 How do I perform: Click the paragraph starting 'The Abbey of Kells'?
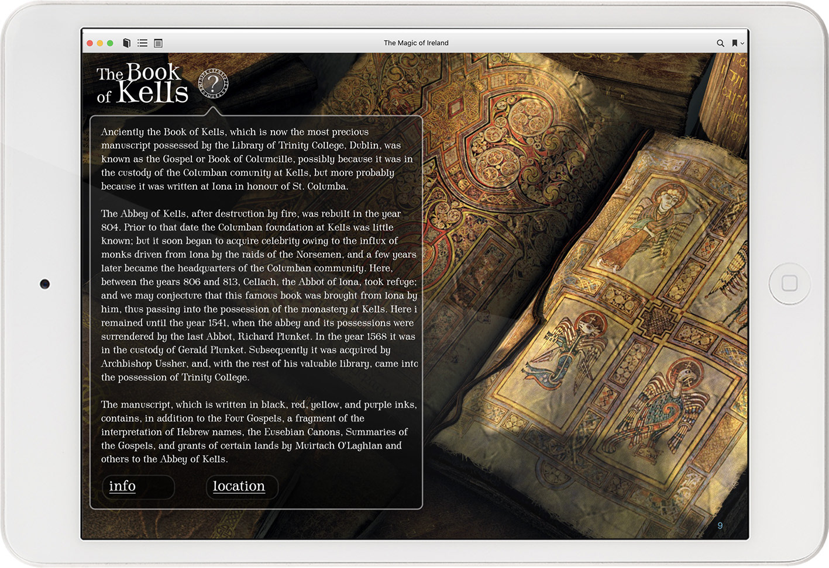[259, 295]
